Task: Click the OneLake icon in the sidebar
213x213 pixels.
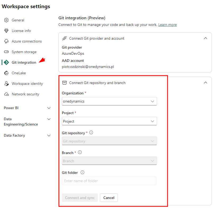Action: pyautogui.click(x=6, y=73)
